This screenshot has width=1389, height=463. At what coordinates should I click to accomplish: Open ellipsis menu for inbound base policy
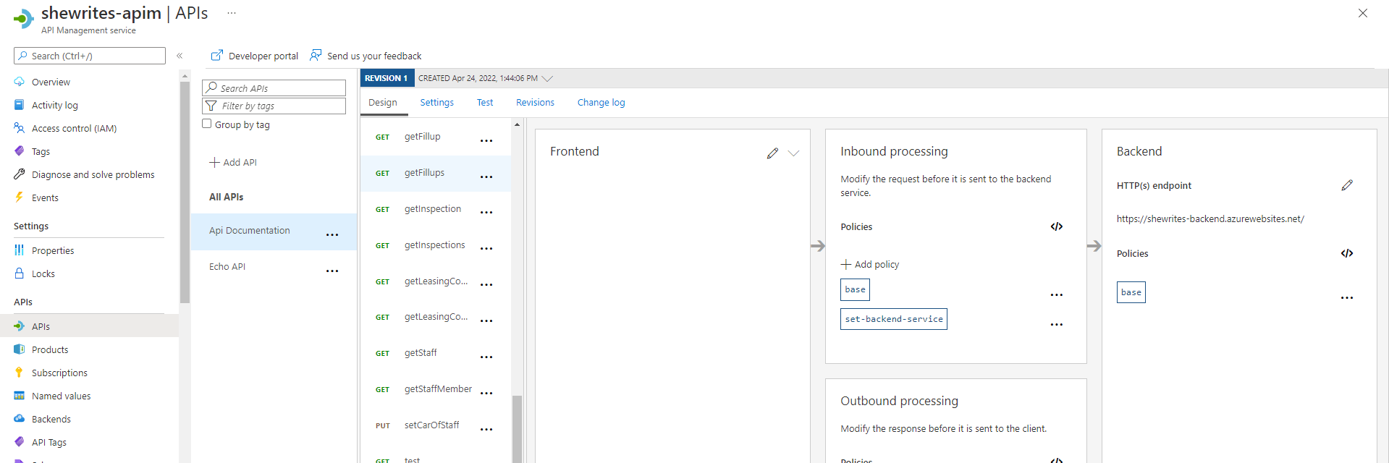tap(1057, 294)
